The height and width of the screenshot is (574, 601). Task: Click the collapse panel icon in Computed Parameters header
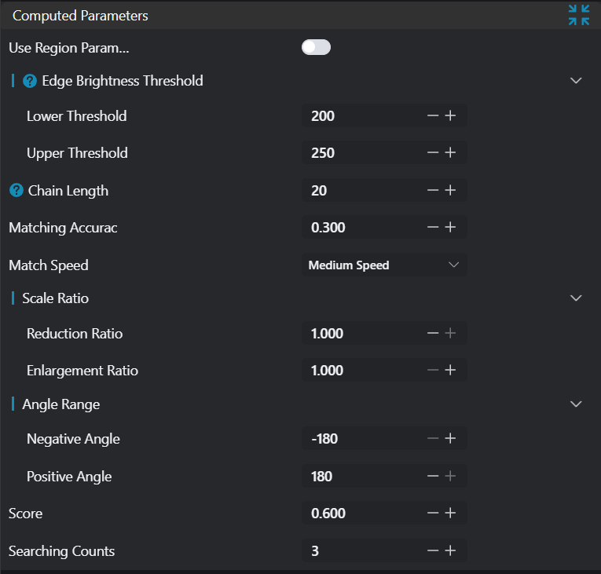[578, 15]
